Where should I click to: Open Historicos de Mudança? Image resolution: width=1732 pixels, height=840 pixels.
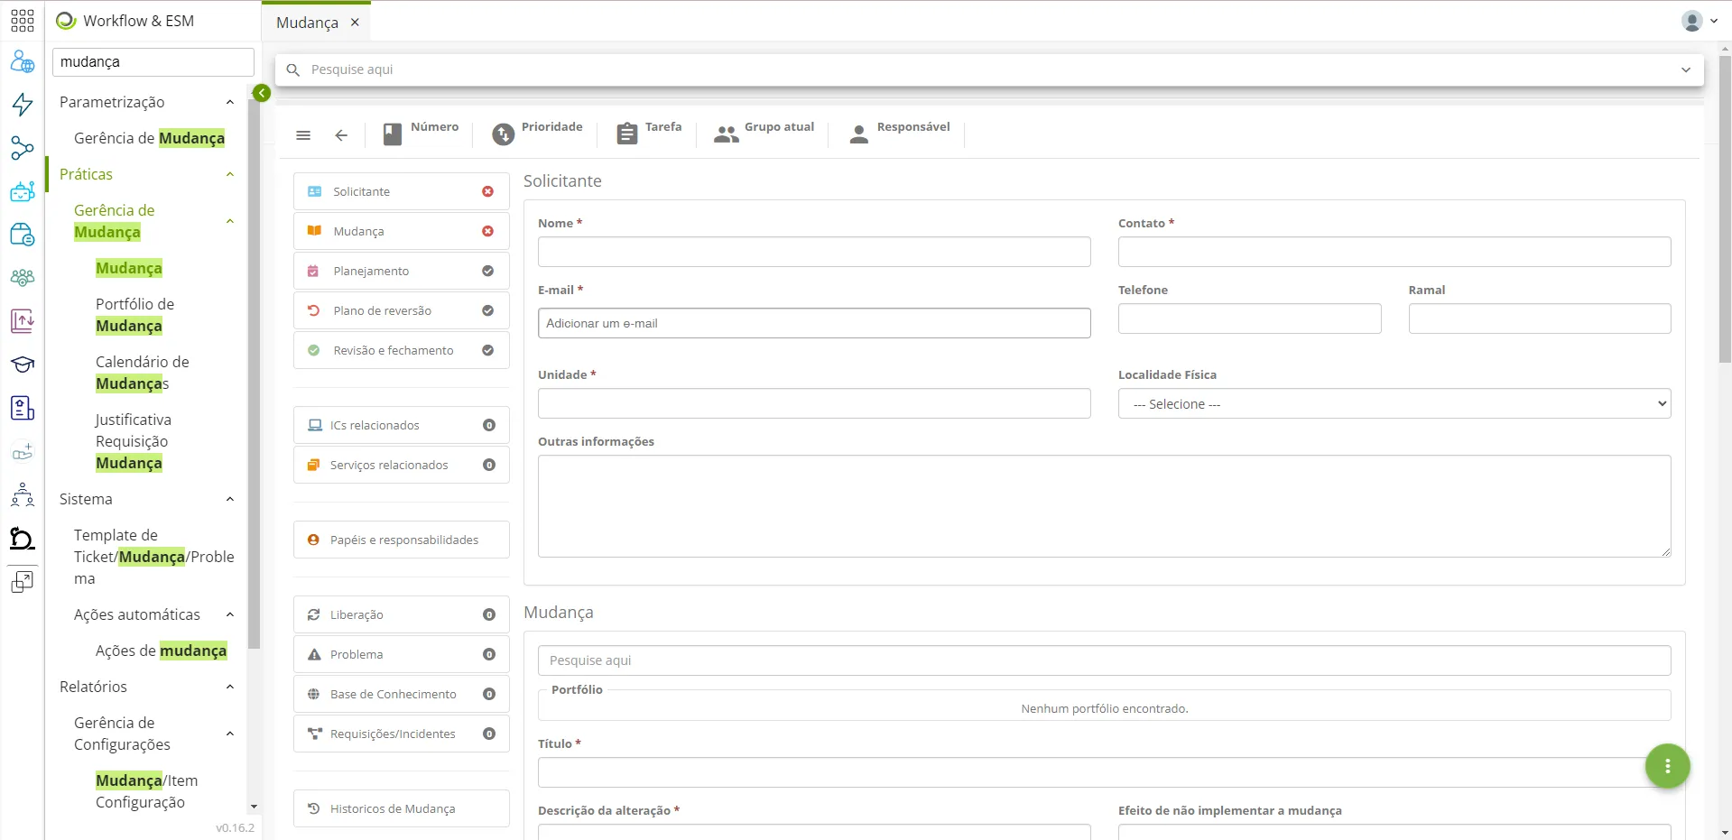pyautogui.click(x=401, y=808)
